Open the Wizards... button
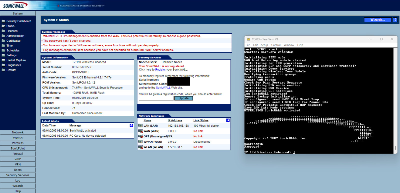 (377, 20)
